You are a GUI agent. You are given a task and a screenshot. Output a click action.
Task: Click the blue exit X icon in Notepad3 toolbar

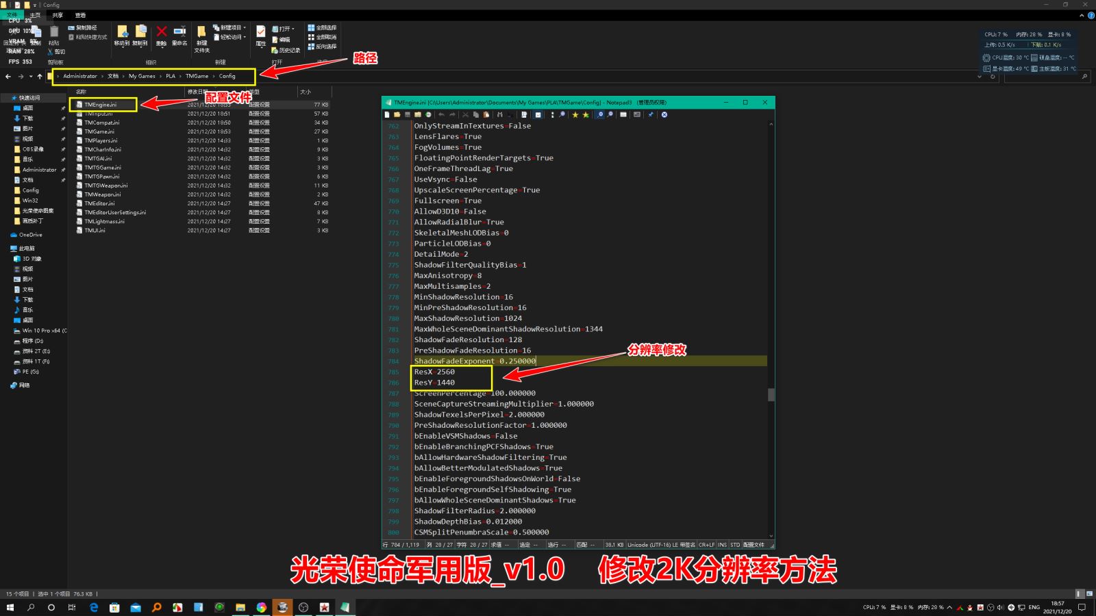point(664,115)
